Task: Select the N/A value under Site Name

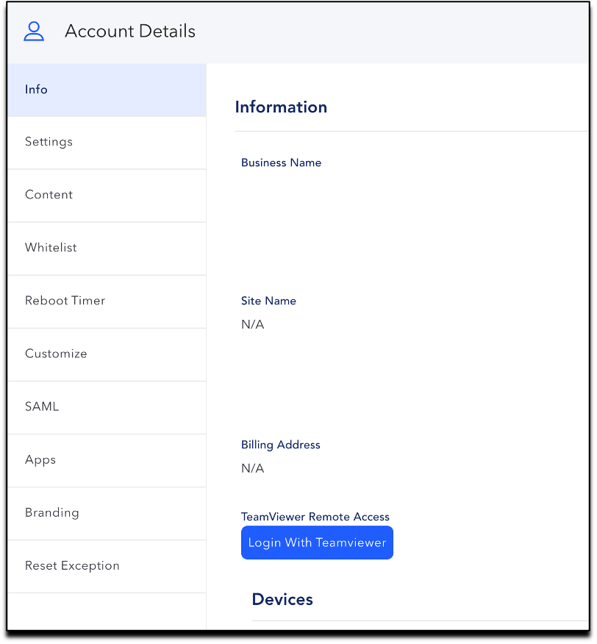Action: [x=253, y=324]
